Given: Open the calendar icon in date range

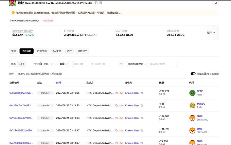Looking at the screenshot, I should click(121, 64).
